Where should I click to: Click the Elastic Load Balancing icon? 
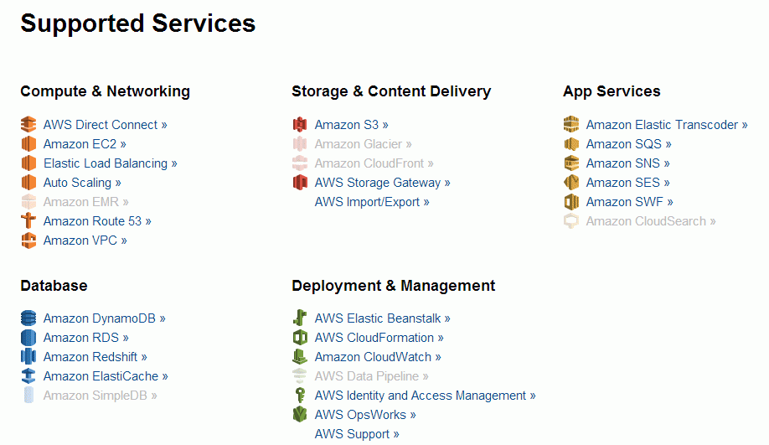coord(28,163)
